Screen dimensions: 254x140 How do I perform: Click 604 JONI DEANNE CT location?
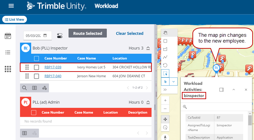pos(129,76)
